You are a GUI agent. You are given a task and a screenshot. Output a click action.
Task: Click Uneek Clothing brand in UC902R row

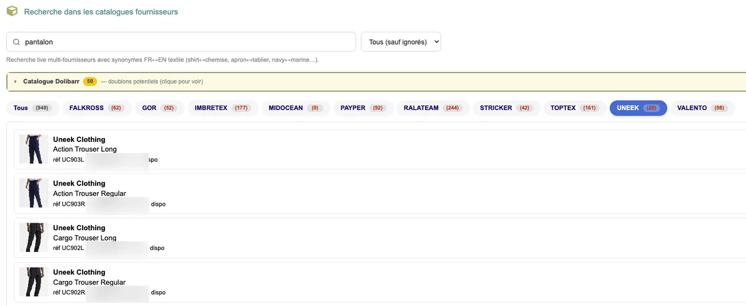click(x=80, y=272)
